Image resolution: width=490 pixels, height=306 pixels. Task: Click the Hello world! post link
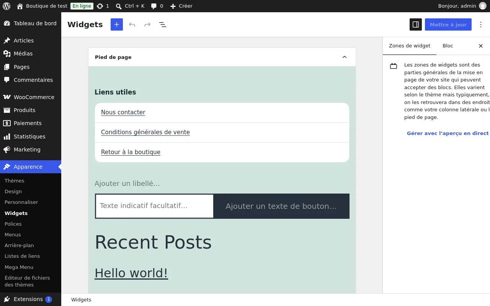[x=131, y=273]
